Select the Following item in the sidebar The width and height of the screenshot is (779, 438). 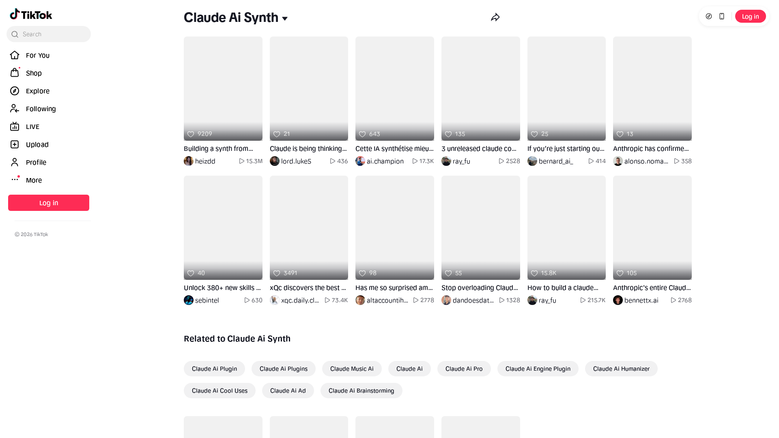[41, 109]
